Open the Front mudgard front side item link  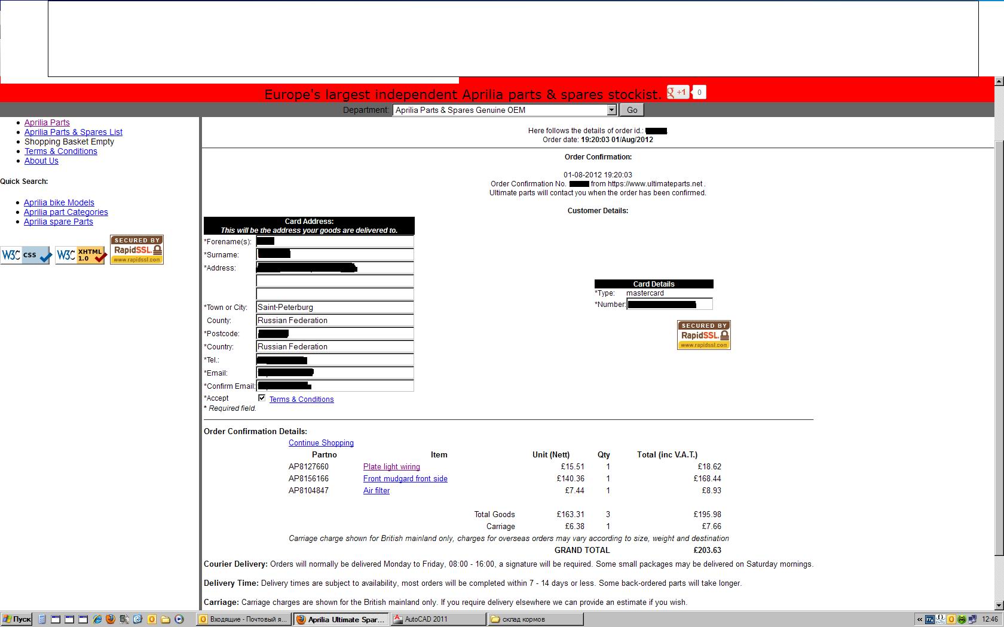tap(405, 479)
